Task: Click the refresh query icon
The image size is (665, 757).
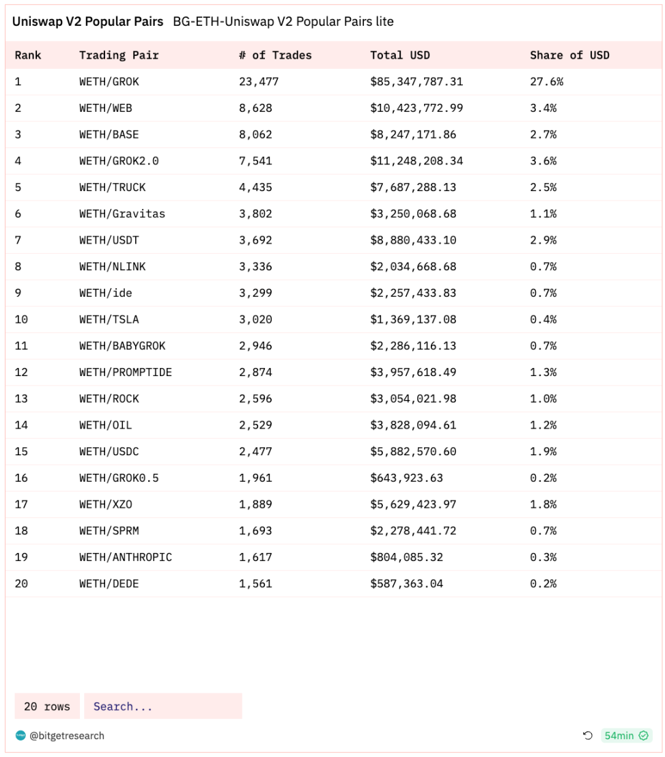Action: click(588, 736)
